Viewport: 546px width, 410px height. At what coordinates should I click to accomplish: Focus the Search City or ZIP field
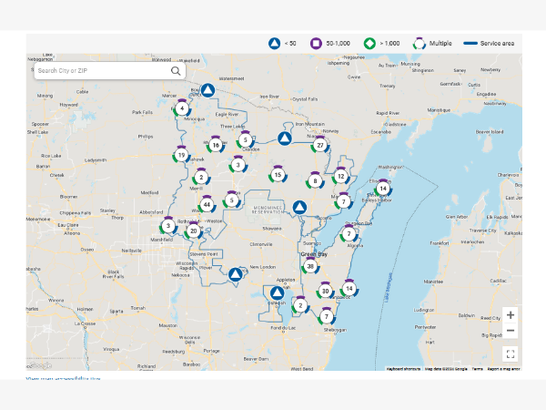[100, 70]
